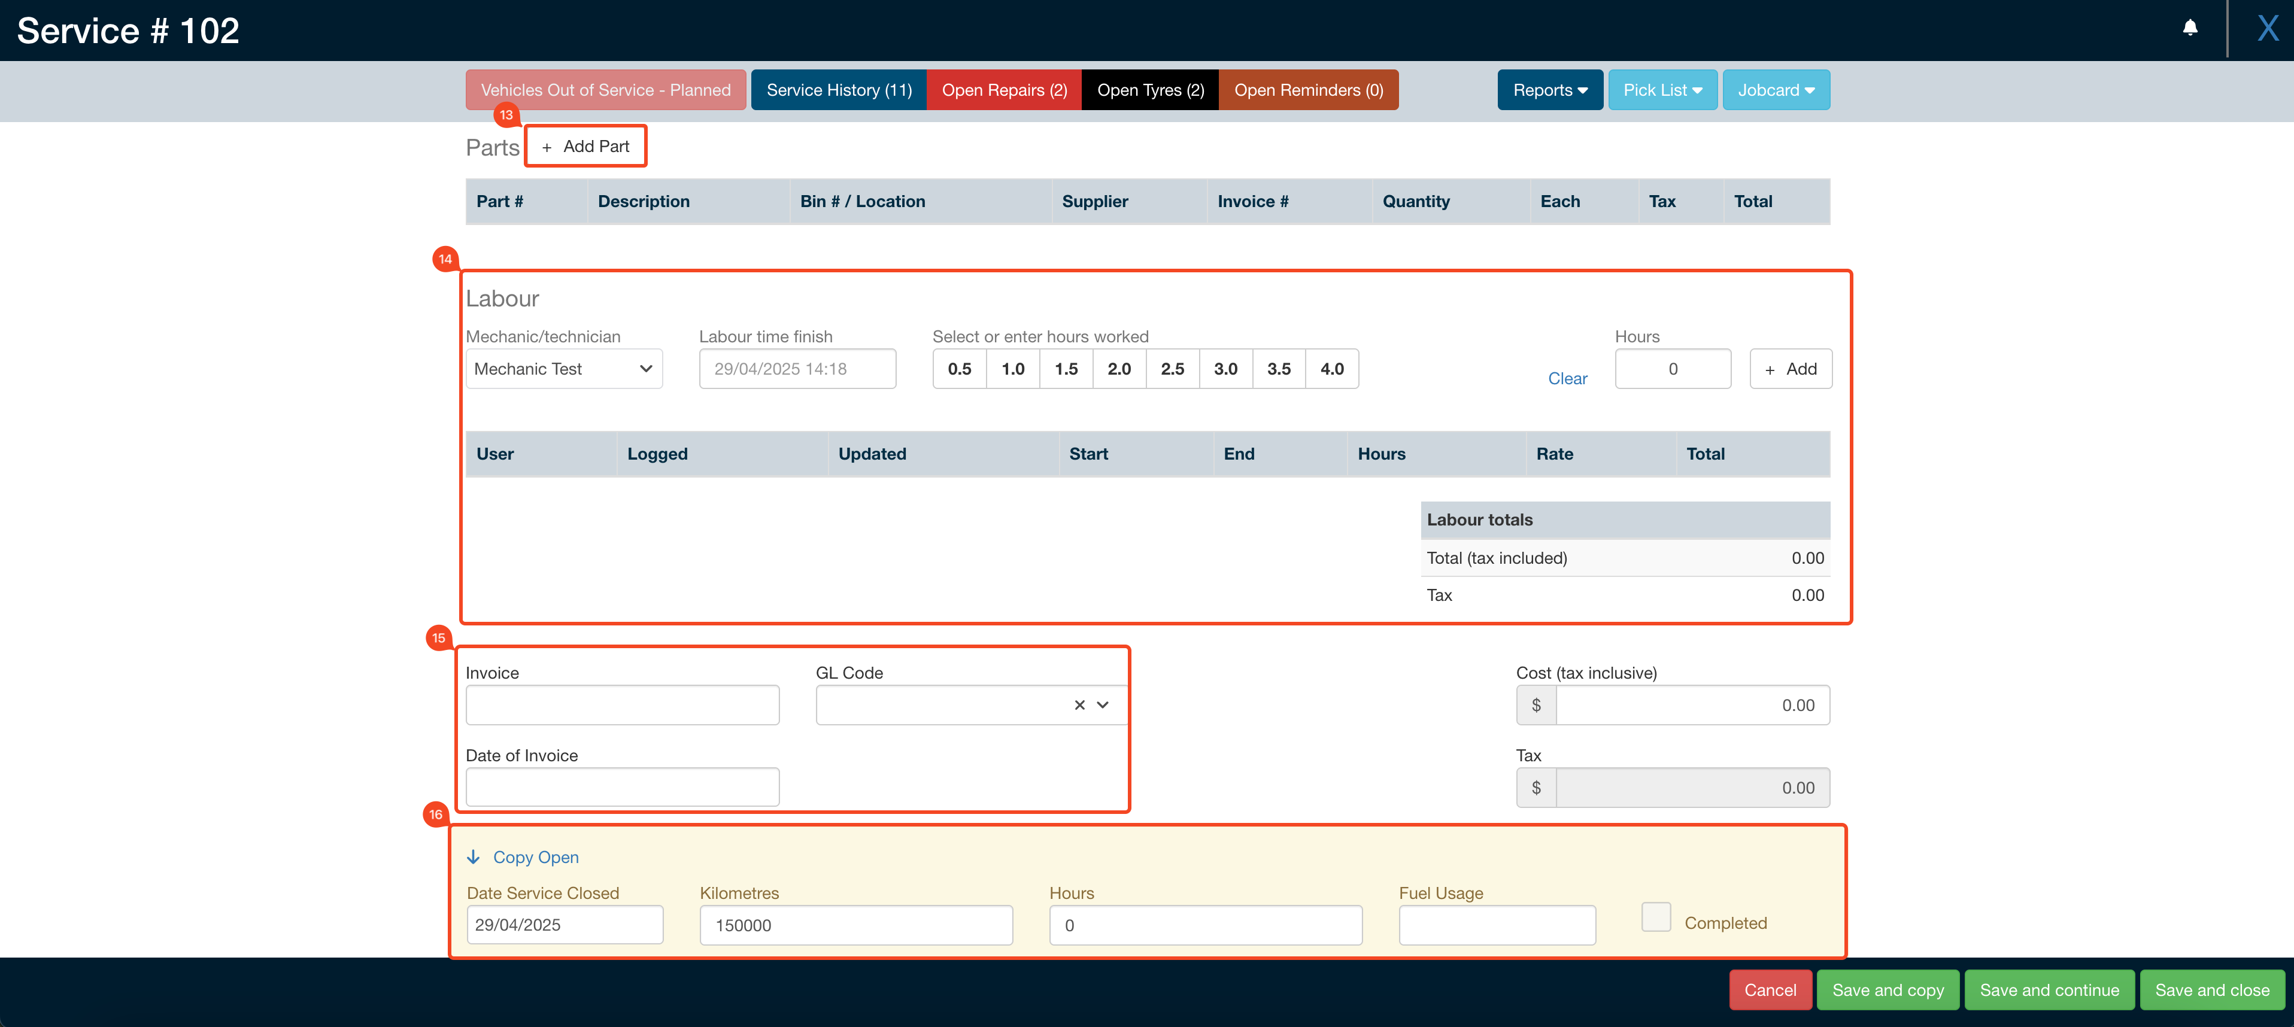Open the Open Repairs (2) tab
The width and height of the screenshot is (2294, 1027).
point(1003,90)
